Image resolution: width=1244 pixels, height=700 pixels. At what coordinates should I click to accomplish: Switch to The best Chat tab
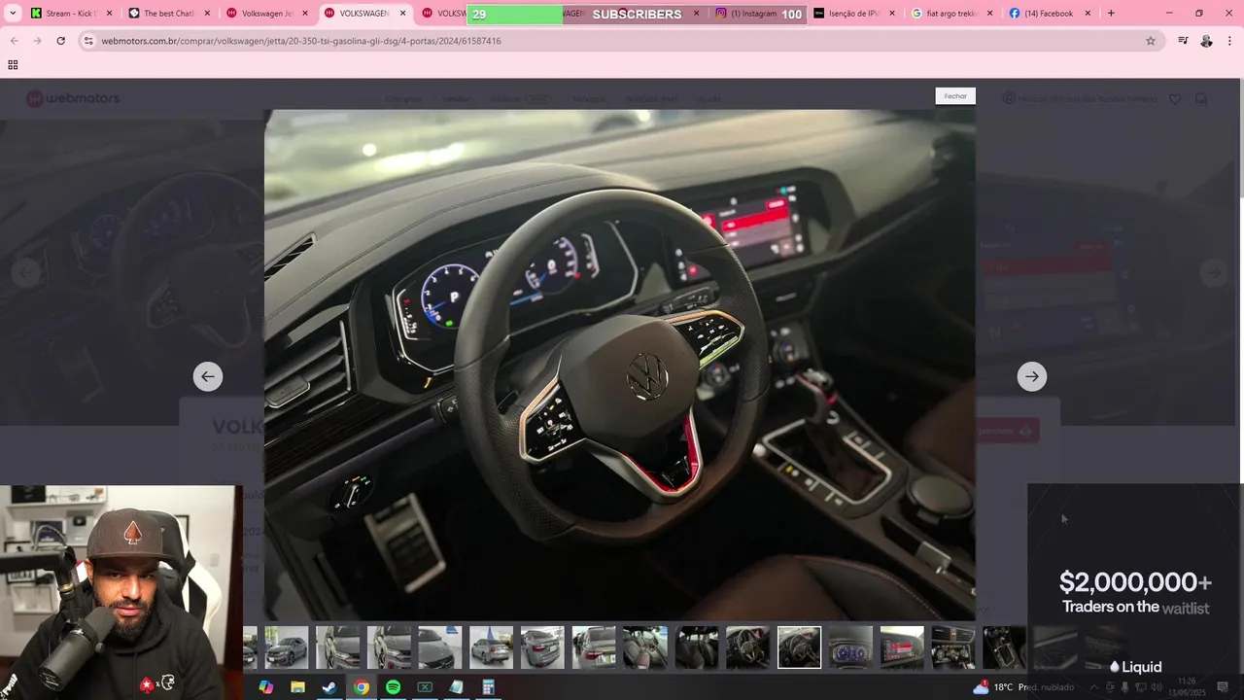[168, 14]
